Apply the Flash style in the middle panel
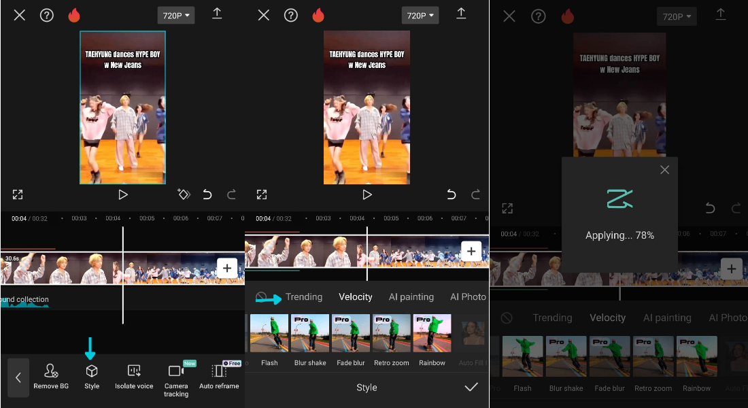The width and height of the screenshot is (748, 408). tap(269, 340)
